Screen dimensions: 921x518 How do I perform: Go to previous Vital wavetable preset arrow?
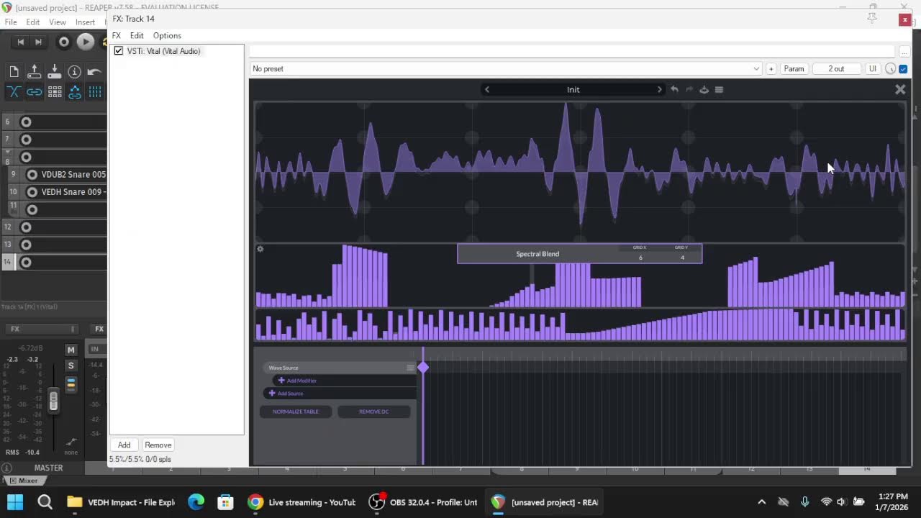(487, 89)
